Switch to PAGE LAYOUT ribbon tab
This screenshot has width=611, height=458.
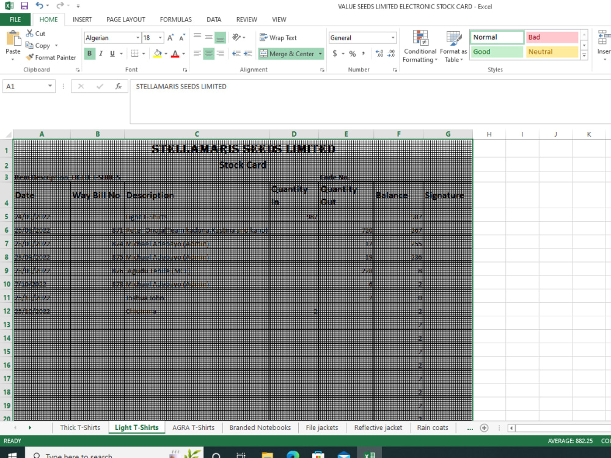(x=125, y=20)
